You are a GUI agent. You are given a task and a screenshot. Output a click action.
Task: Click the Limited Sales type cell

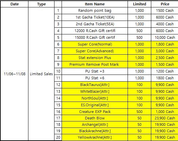click(41, 74)
